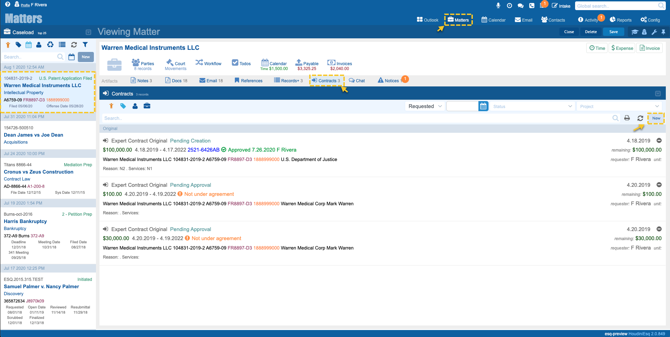Print the contracts list

pos(627,118)
